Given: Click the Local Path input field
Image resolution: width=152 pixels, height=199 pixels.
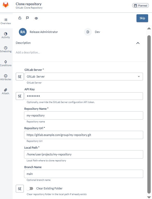Looking at the screenshot, I should [x=83, y=154].
